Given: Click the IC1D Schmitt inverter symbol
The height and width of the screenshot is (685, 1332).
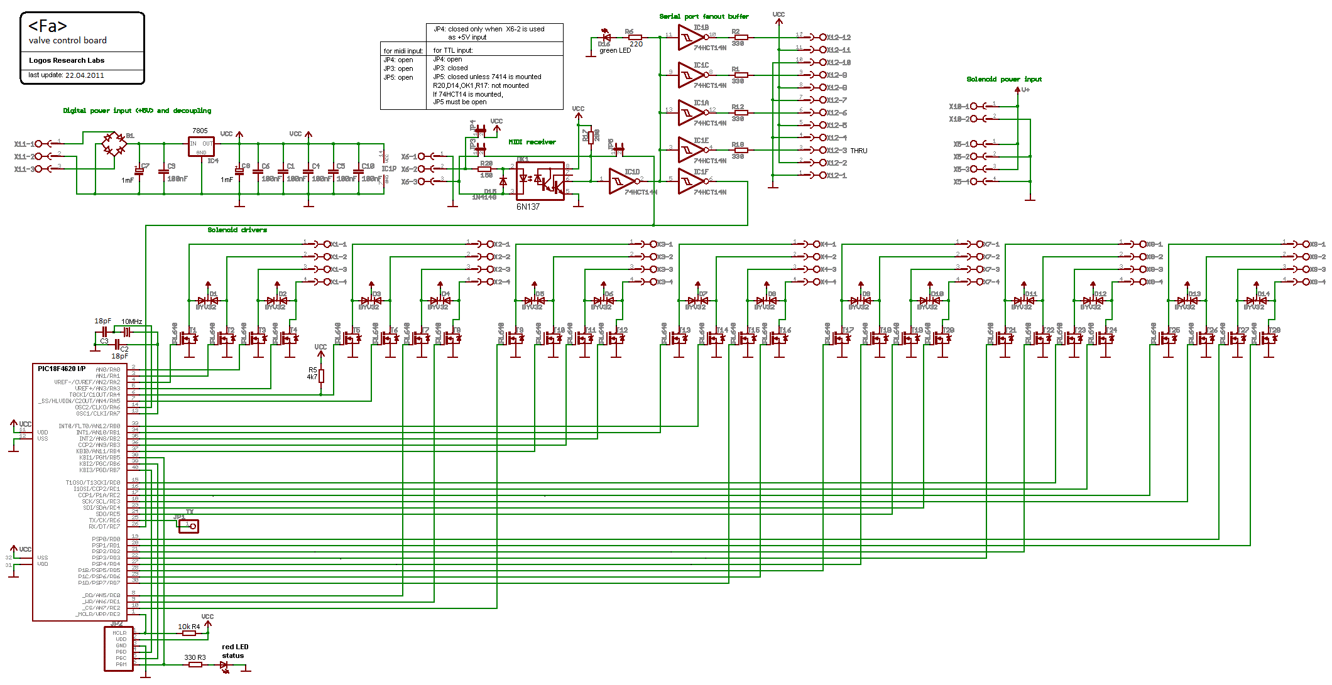Looking at the screenshot, I should (x=620, y=181).
